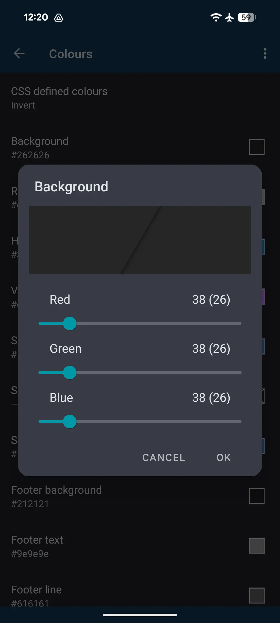Tap the Footer line colour swatch

(257, 595)
